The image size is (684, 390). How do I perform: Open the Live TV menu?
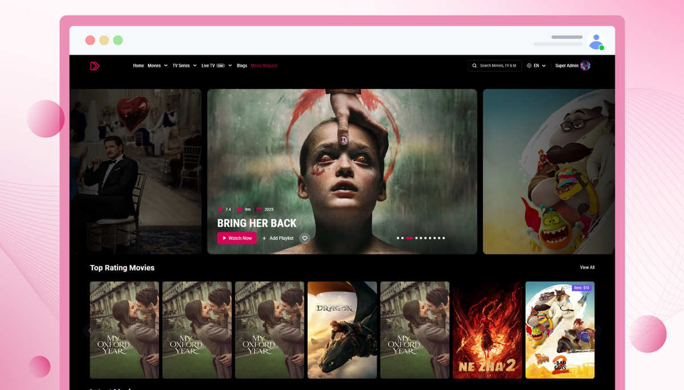217,65
